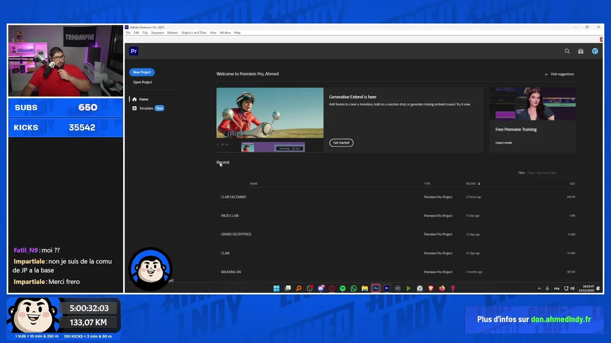611x343 pixels.
Task: Click the taskbar clock showing 18:23:47
Action: 586,288
